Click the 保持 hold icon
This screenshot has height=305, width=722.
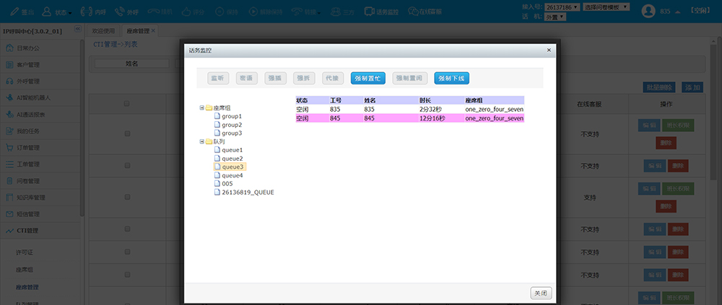(x=220, y=12)
